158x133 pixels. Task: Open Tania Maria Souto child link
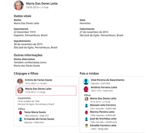[35, 112]
